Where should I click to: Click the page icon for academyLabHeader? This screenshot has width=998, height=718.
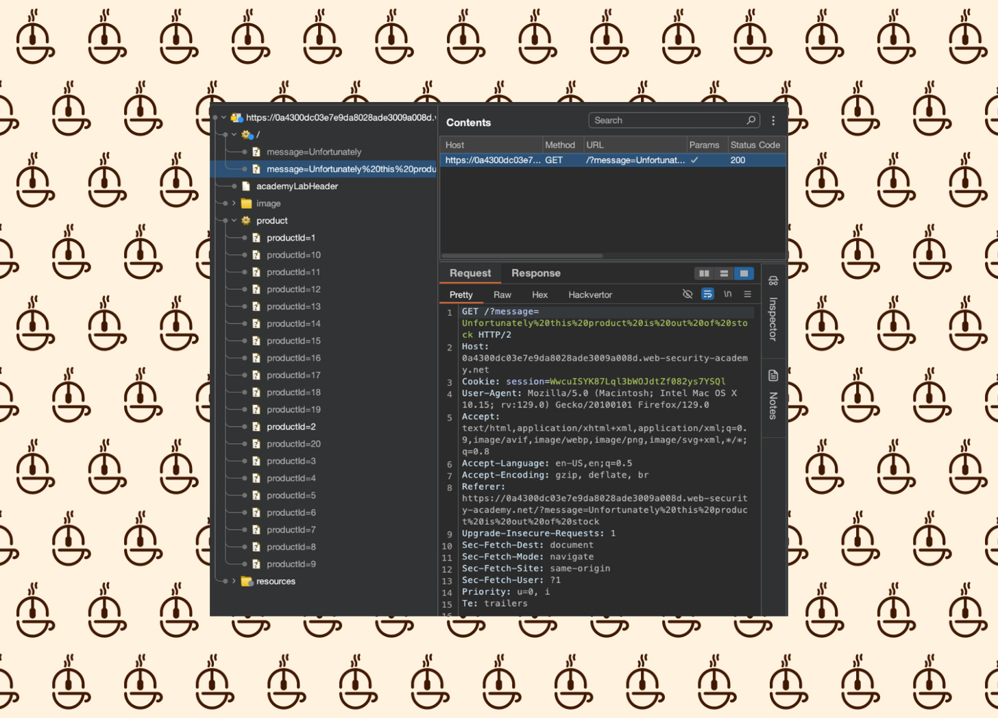pos(246,186)
